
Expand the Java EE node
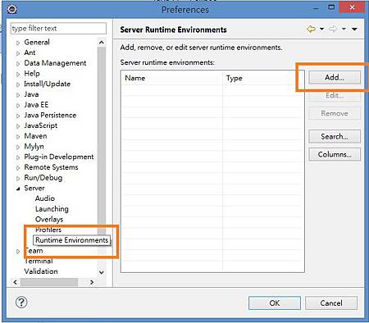[x=18, y=105]
